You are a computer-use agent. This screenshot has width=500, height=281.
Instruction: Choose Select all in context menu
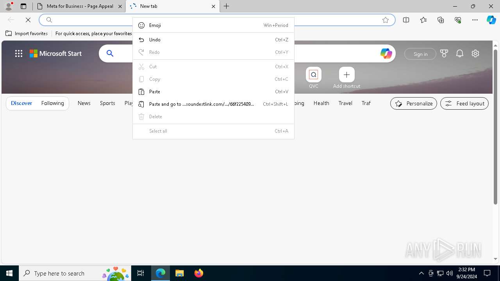[x=213, y=131]
